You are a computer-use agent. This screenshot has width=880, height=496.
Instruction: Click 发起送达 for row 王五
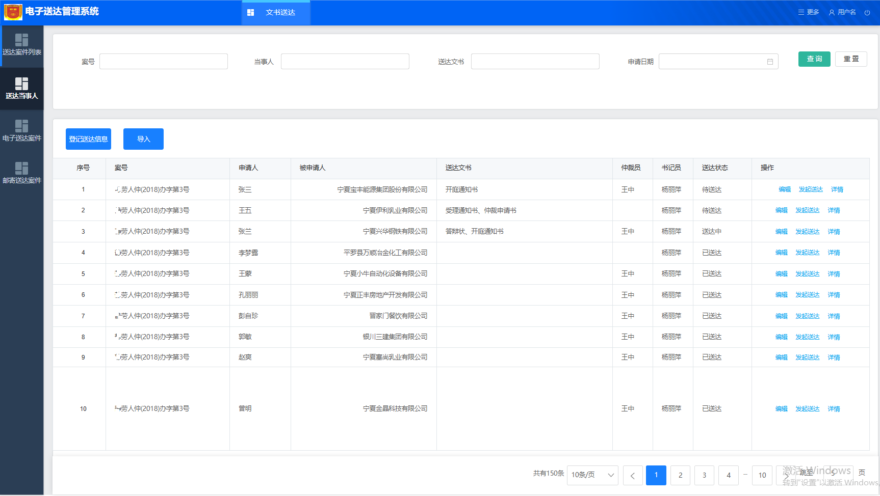click(808, 210)
